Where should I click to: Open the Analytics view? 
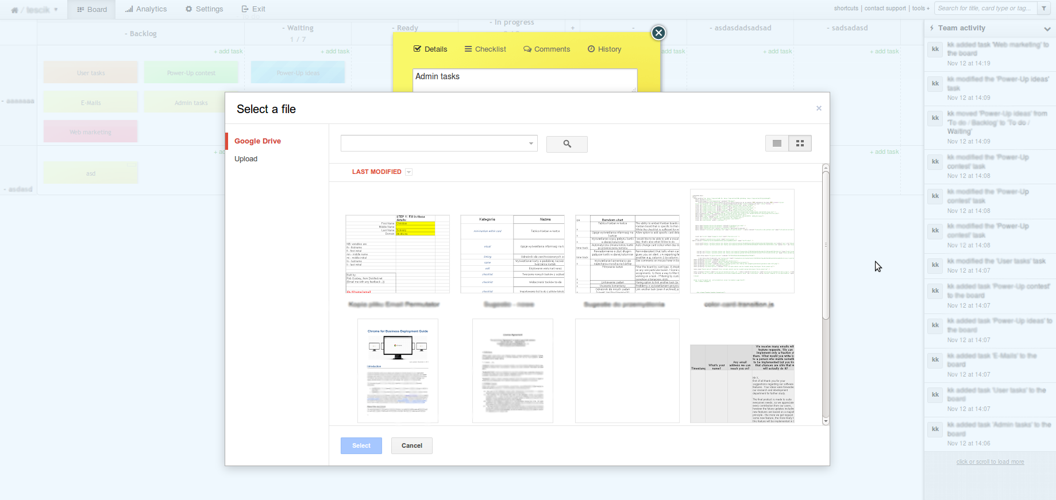146,9
